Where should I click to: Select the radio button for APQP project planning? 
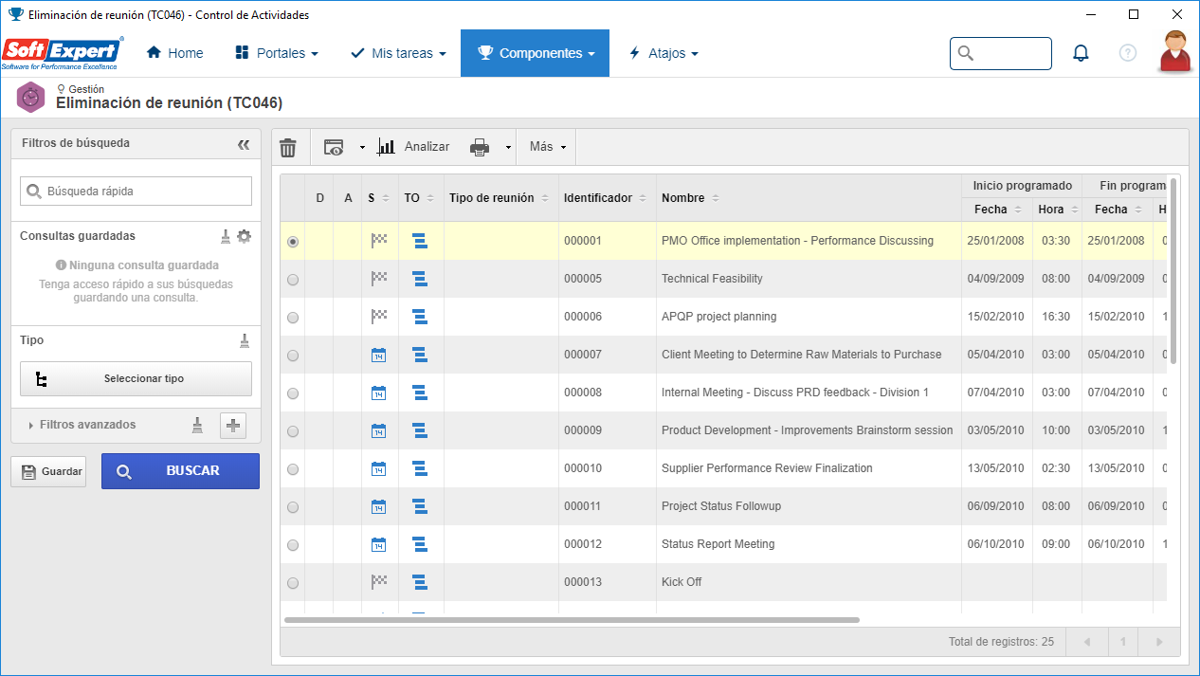293,318
